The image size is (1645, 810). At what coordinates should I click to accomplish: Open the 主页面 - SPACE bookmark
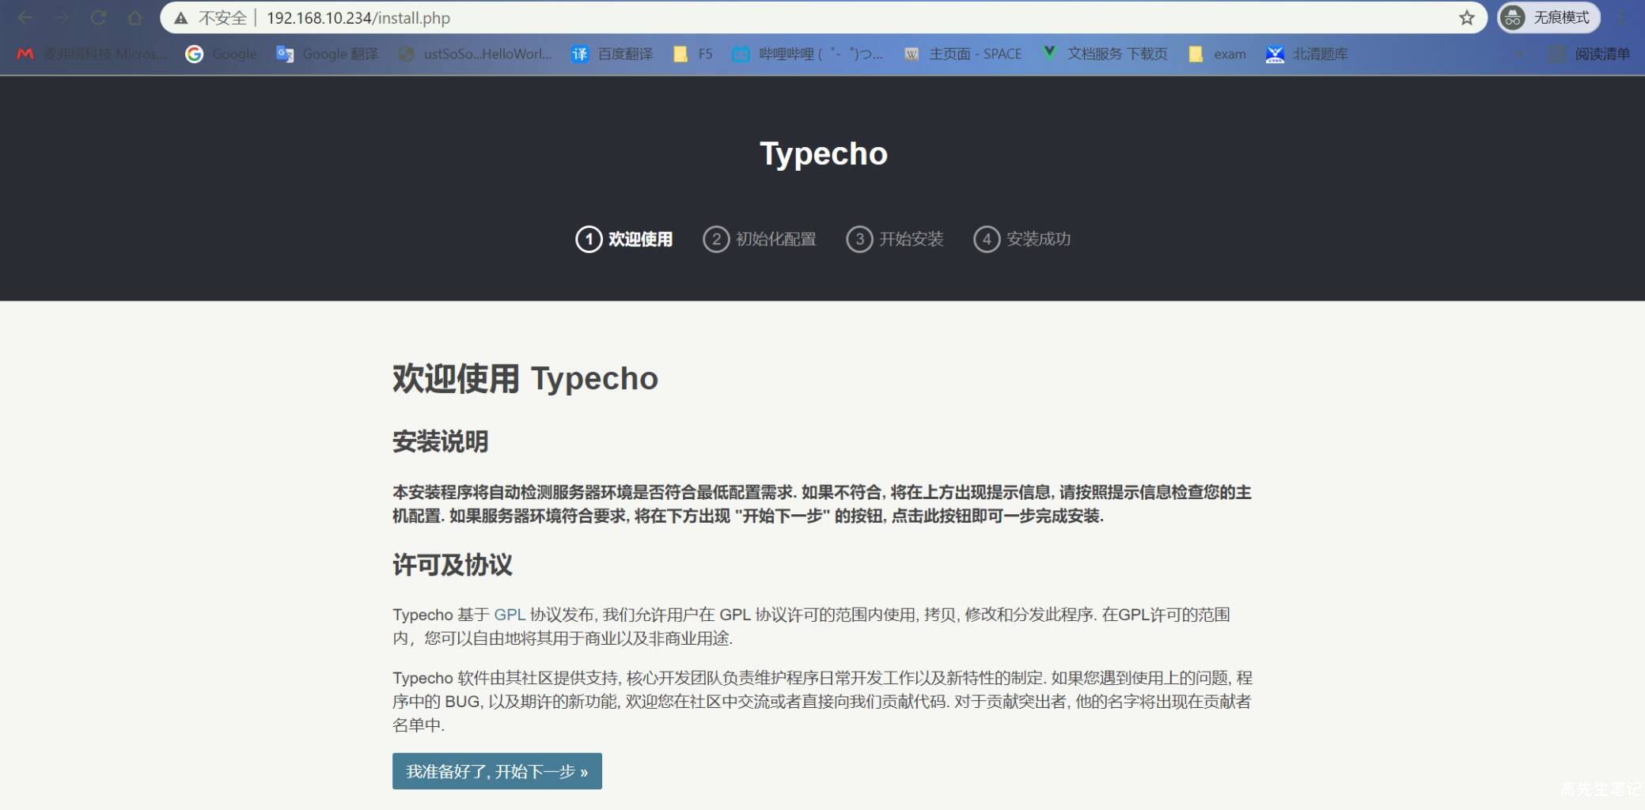coord(963,54)
